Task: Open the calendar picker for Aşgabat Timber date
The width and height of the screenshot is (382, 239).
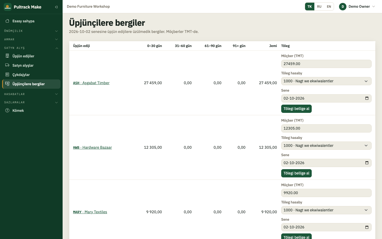Action: tap(367, 98)
